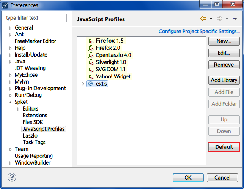The width and height of the screenshot is (244, 189).
Task: Select the Run/Debug tree label
Action: [28, 95]
